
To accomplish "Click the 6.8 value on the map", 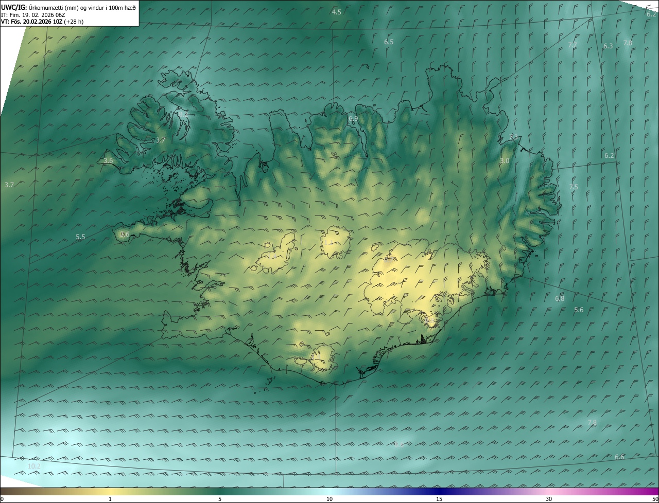I will pyautogui.click(x=560, y=299).
